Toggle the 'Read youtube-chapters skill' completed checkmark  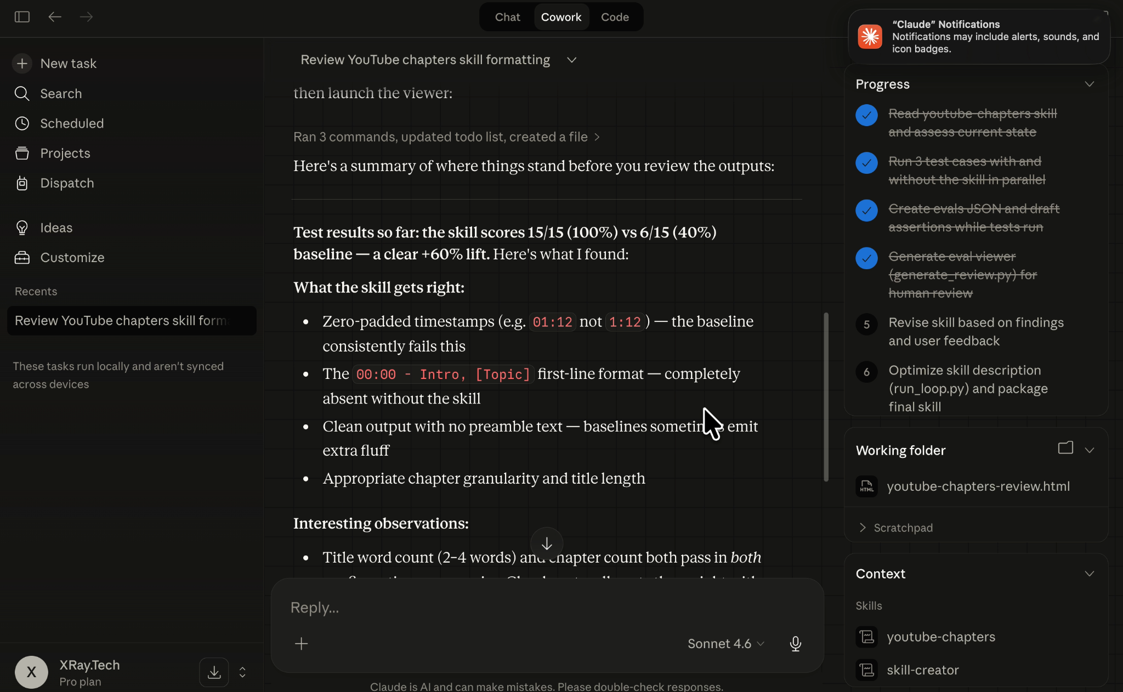pyautogui.click(x=866, y=115)
